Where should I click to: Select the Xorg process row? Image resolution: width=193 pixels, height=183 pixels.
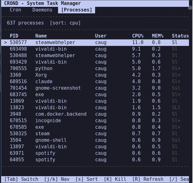pos(95,75)
